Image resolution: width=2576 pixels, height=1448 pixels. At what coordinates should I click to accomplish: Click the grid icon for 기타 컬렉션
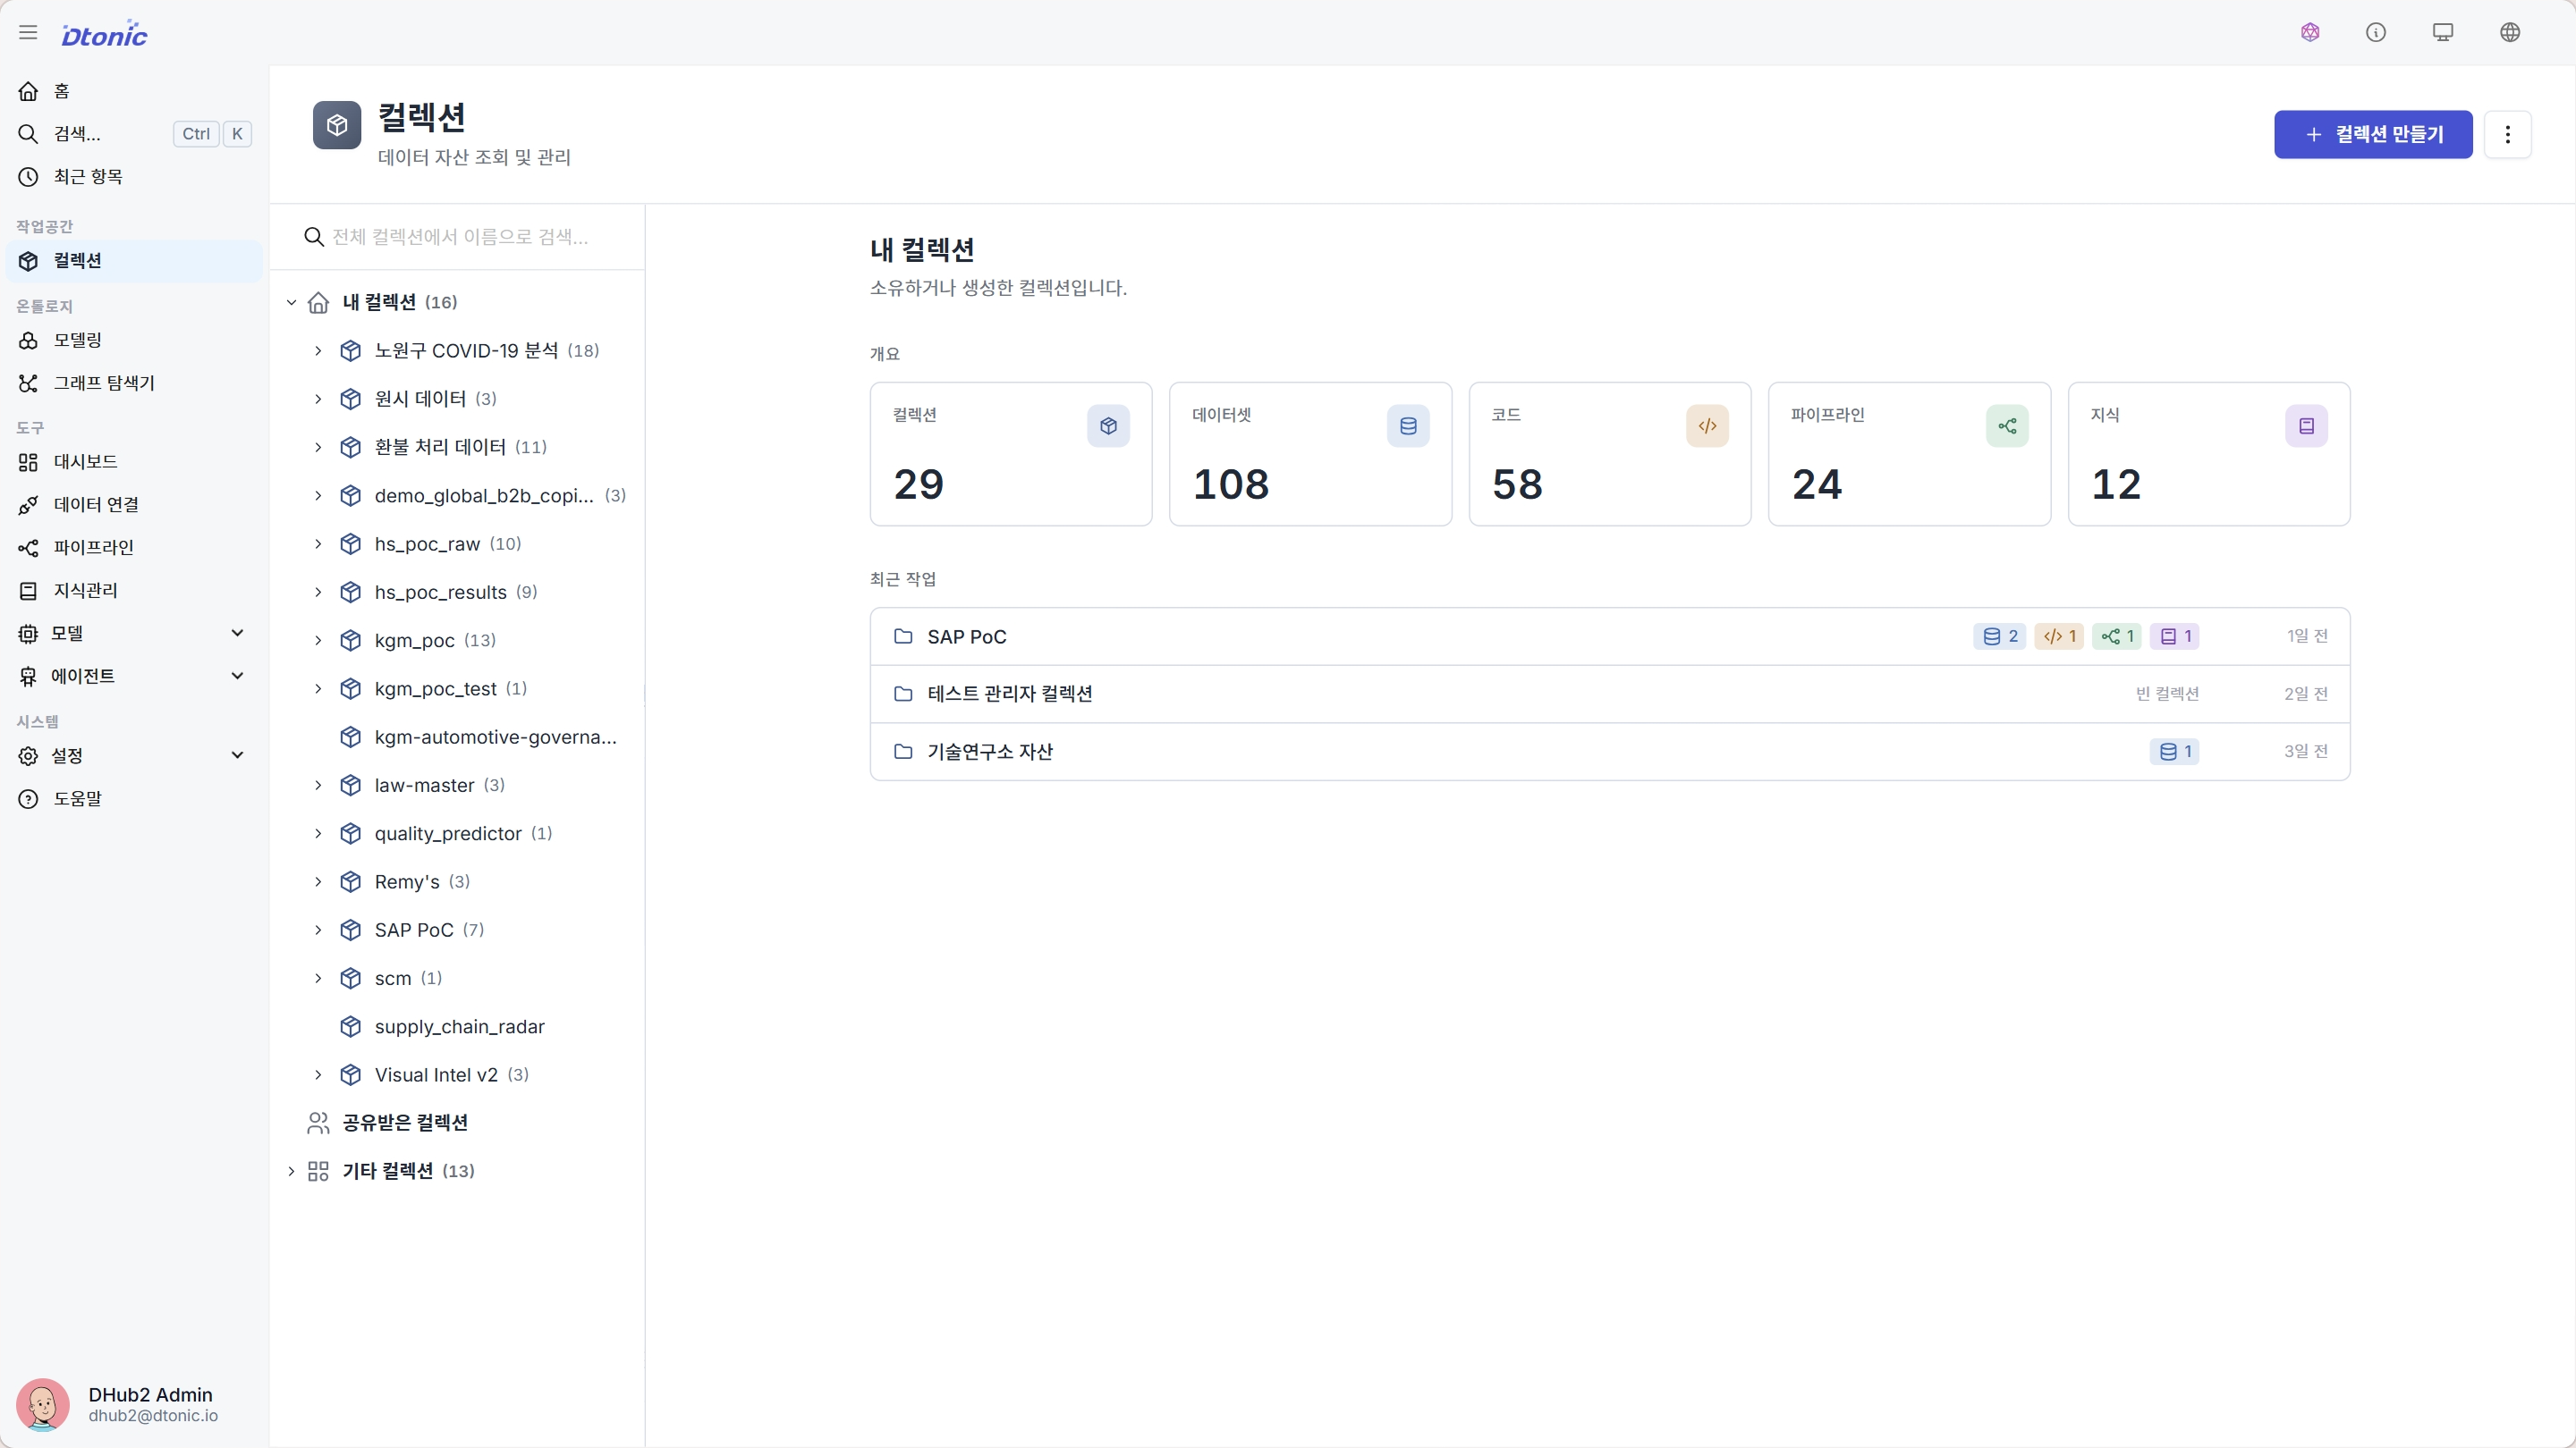pos(318,1171)
